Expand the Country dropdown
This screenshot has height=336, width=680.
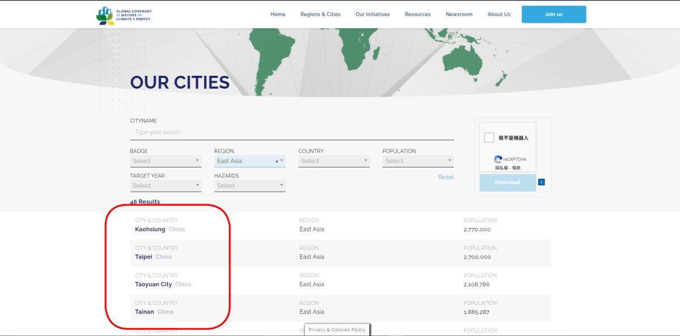[334, 161]
